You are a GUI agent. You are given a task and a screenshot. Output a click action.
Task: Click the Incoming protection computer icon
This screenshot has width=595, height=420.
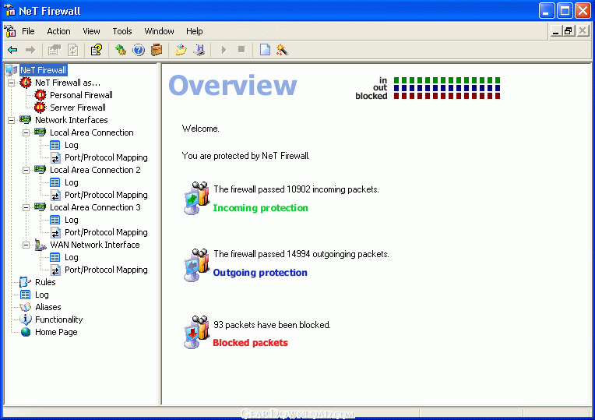tap(196, 198)
